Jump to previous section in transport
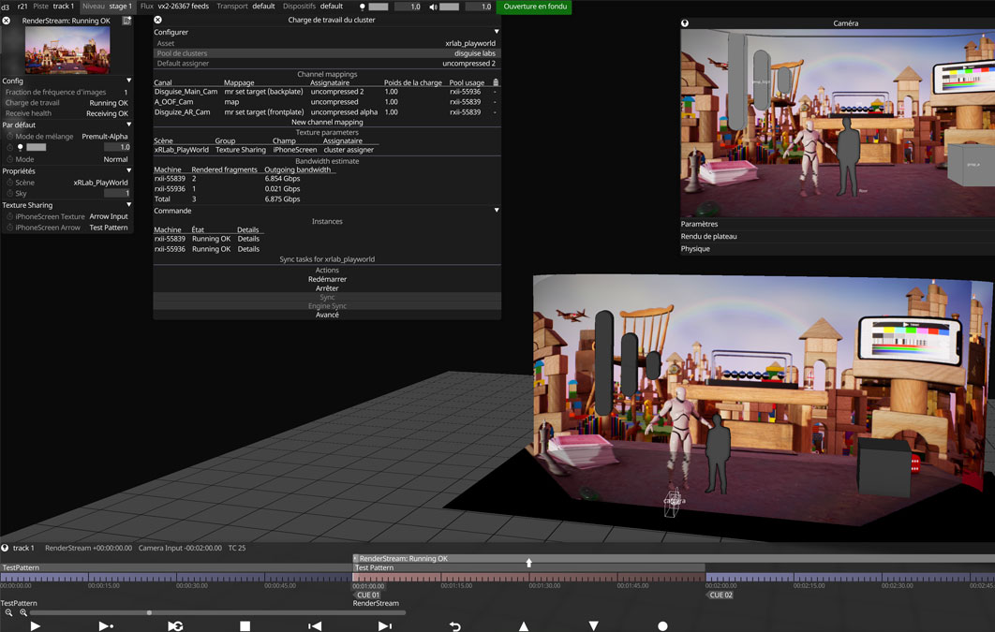The width and height of the screenshot is (995, 632). coord(315,626)
